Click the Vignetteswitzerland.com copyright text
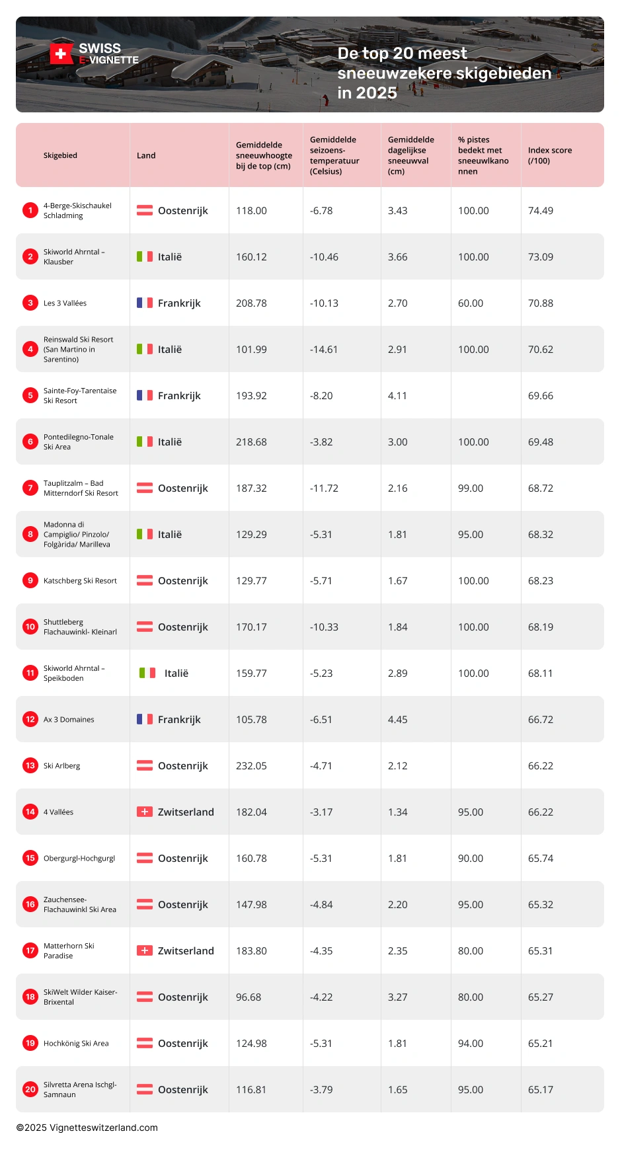Image resolution: width=620 pixels, height=1152 pixels. coord(87,1128)
